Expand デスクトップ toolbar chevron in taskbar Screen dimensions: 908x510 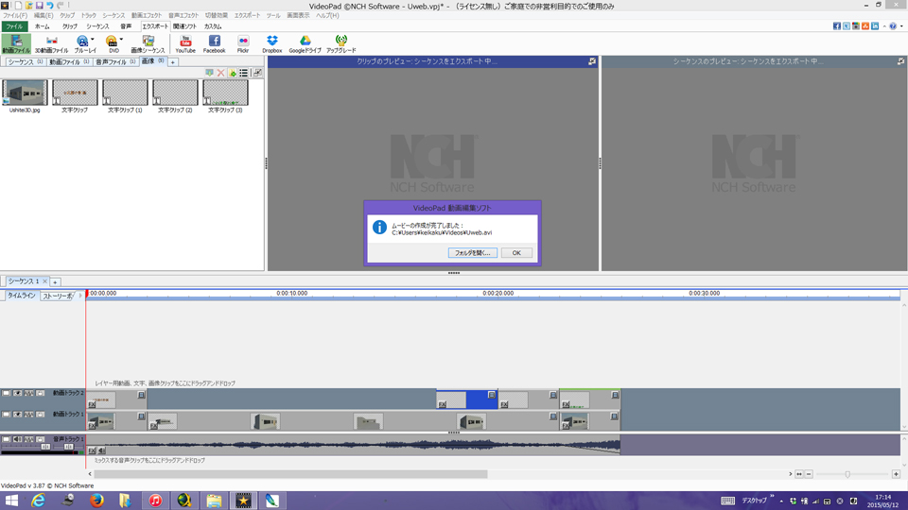pyautogui.click(x=772, y=496)
